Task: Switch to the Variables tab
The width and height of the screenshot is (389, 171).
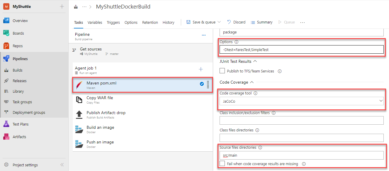Action: coord(95,22)
